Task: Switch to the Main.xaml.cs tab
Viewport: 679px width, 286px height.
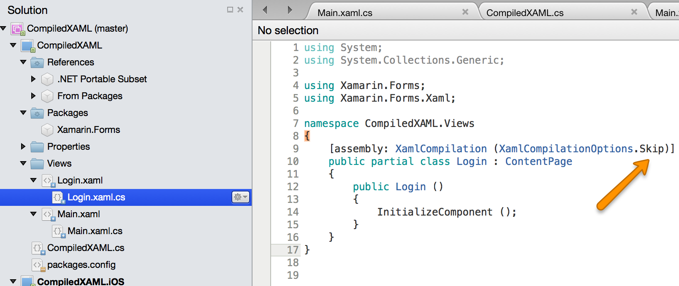Action: point(345,13)
